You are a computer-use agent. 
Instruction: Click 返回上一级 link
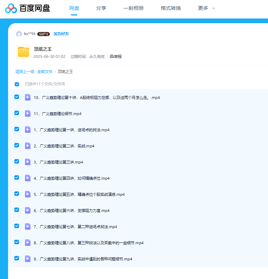25,72
